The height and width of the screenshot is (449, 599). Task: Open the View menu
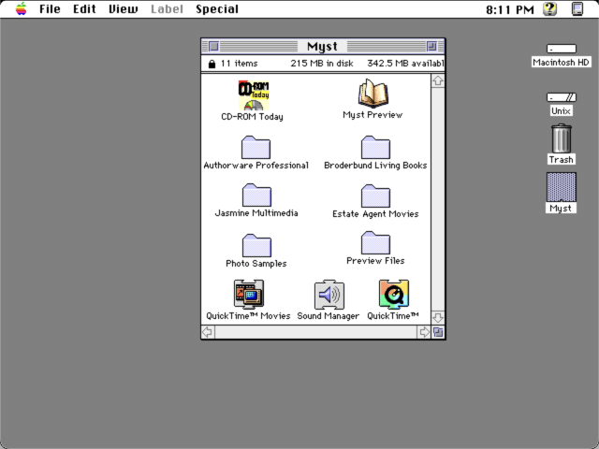(123, 9)
